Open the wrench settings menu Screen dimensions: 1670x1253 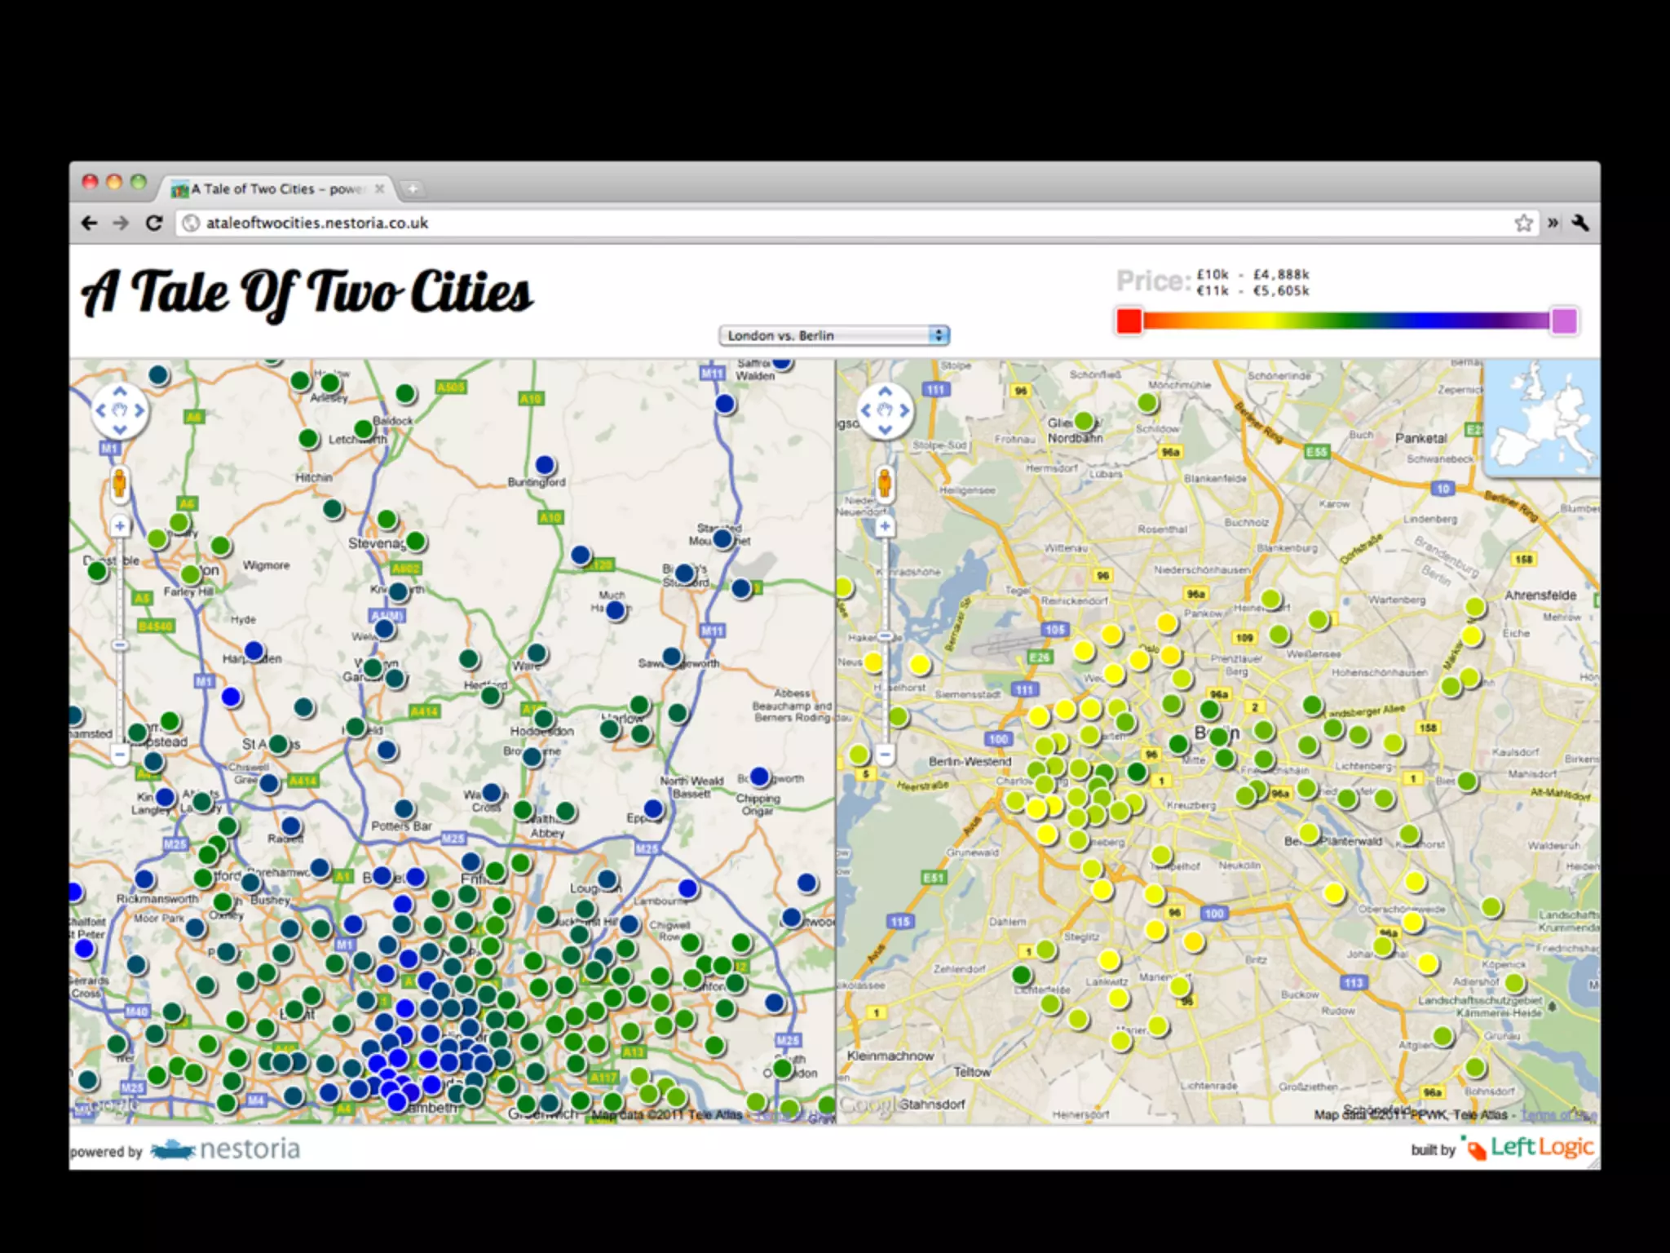pyautogui.click(x=1580, y=223)
